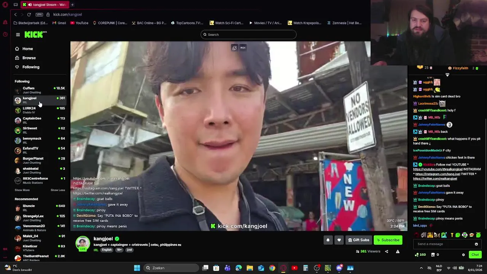Click the theater mode icon above video
The height and width of the screenshot is (274, 487).
(234, 48)
